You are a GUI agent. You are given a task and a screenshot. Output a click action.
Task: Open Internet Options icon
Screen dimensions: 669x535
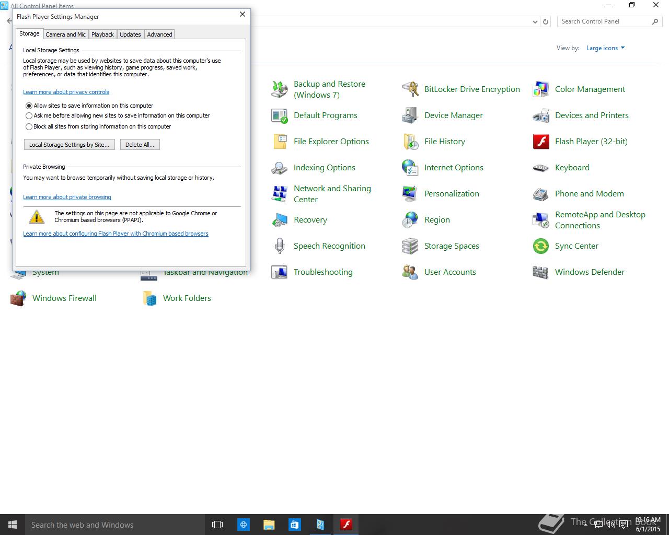click(410, 168)
